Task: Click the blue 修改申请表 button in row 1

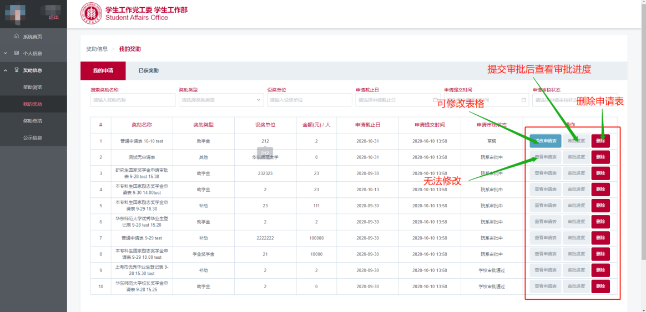Action: (545, 141)
